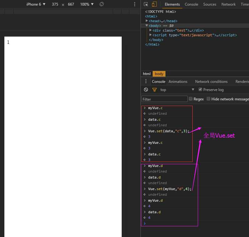Open the Animations drawer tab
The width and height of the screenshot is (249, 237).
pos(178,81)
